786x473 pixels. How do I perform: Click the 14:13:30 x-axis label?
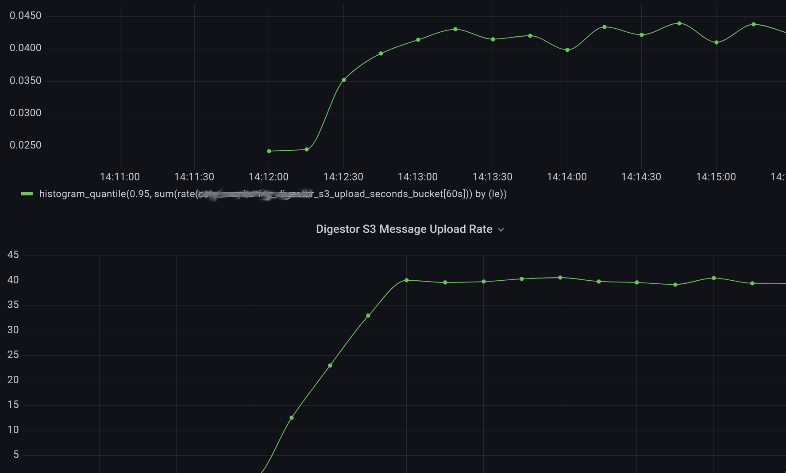coord(493,177)
